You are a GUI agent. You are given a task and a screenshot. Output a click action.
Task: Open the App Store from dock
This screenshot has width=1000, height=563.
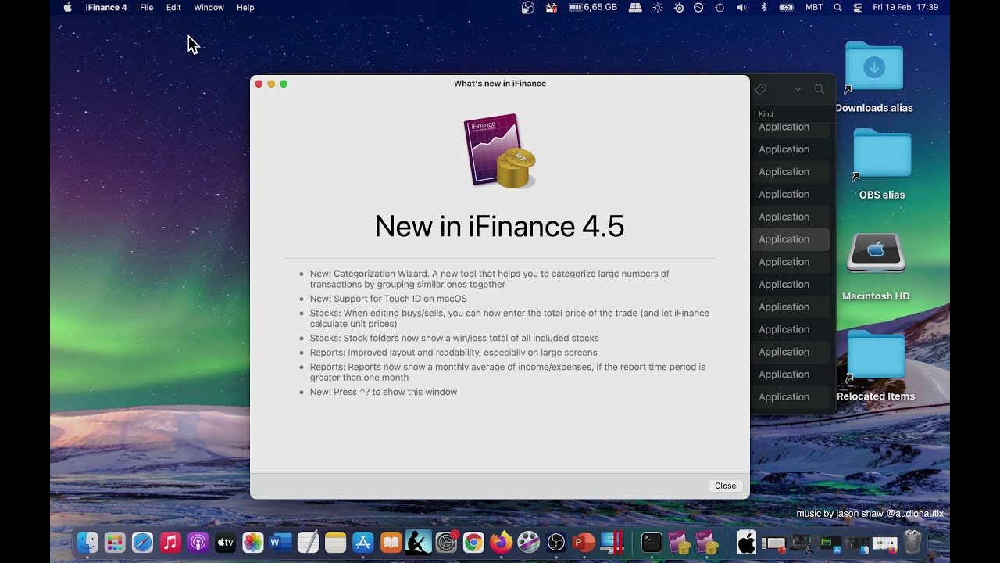click(x=363, y=542)
